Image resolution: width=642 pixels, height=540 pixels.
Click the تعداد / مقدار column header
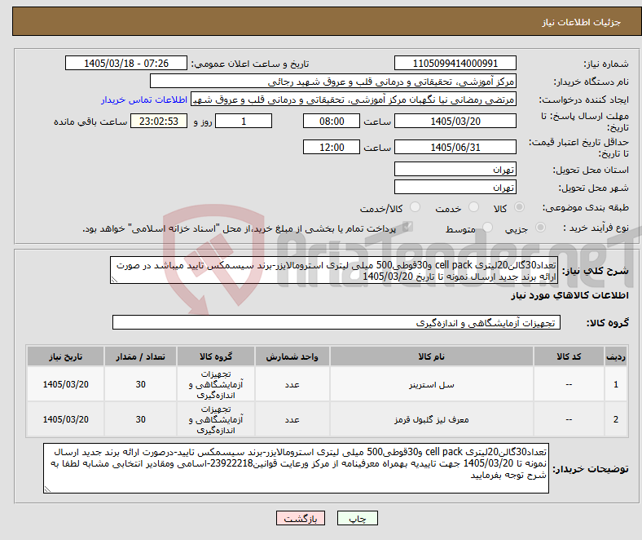[140, 356]
